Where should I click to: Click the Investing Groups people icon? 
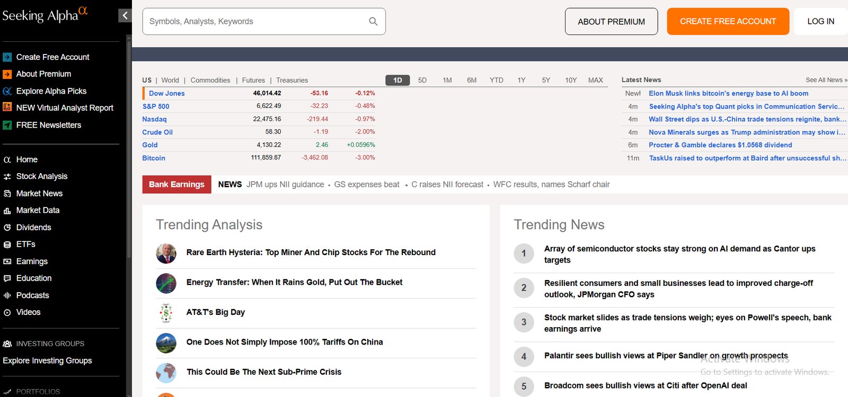click(x=7, y=344)
